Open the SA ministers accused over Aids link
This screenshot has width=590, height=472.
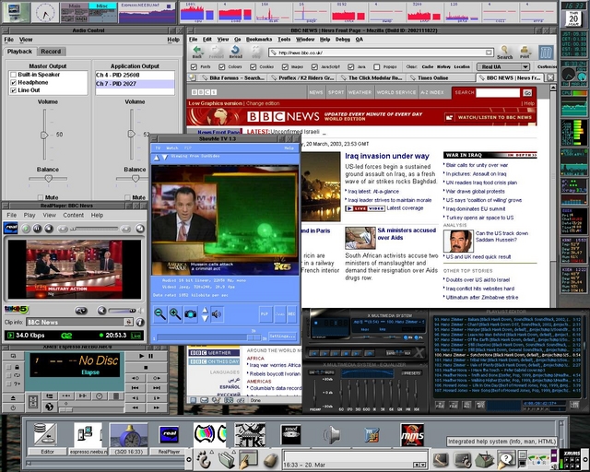[x=407, y=234]
